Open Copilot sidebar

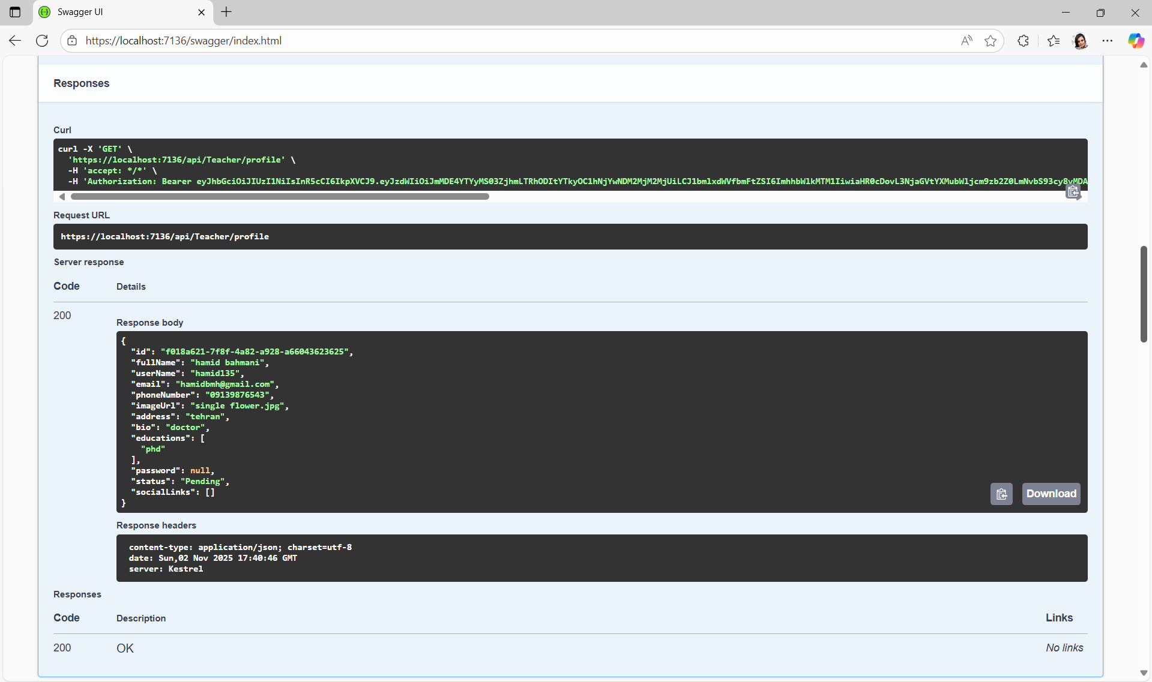click(x=1135, y=41)
